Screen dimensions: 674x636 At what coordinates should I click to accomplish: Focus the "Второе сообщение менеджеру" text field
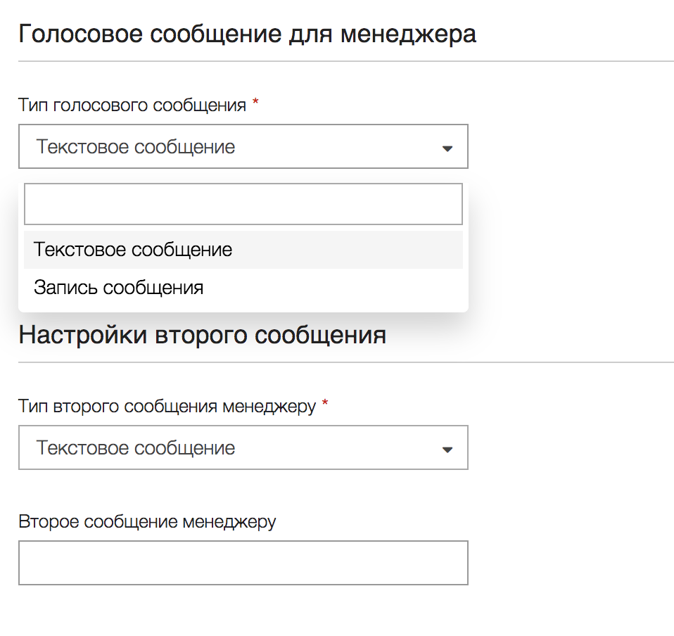point(243,563)
